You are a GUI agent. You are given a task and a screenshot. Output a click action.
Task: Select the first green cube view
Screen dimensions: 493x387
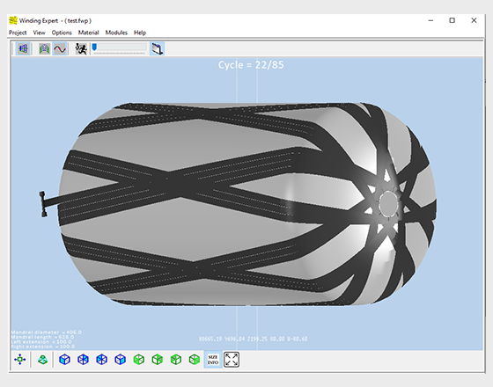(x=139, y=360)
